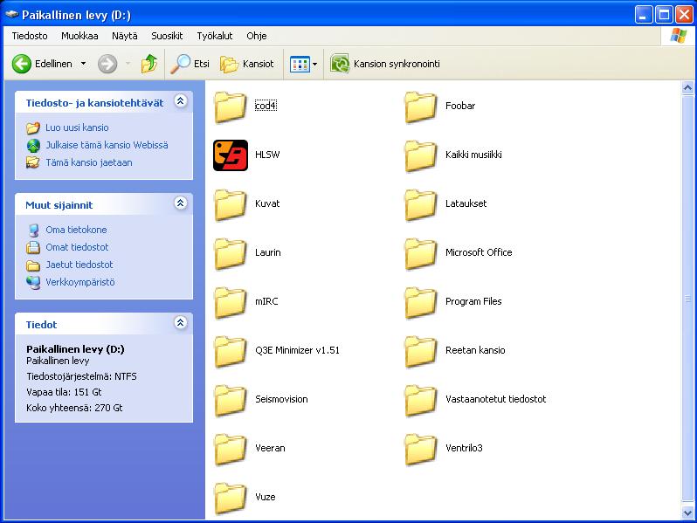Open the Edellinen history dropdown arrow

tap(84, 64)
